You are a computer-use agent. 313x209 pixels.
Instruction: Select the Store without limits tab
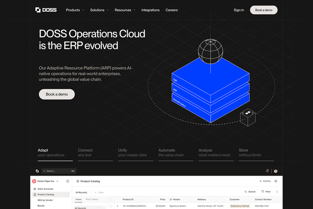pos(256,154)
